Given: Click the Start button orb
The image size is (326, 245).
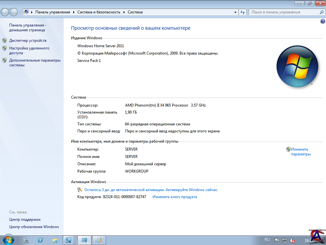Looking at the screenshot, I should [x=8, y=240].
